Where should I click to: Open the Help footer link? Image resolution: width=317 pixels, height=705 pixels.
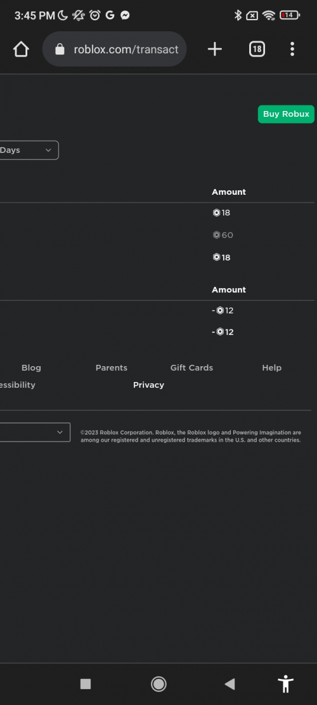click(x=271, y=368)
